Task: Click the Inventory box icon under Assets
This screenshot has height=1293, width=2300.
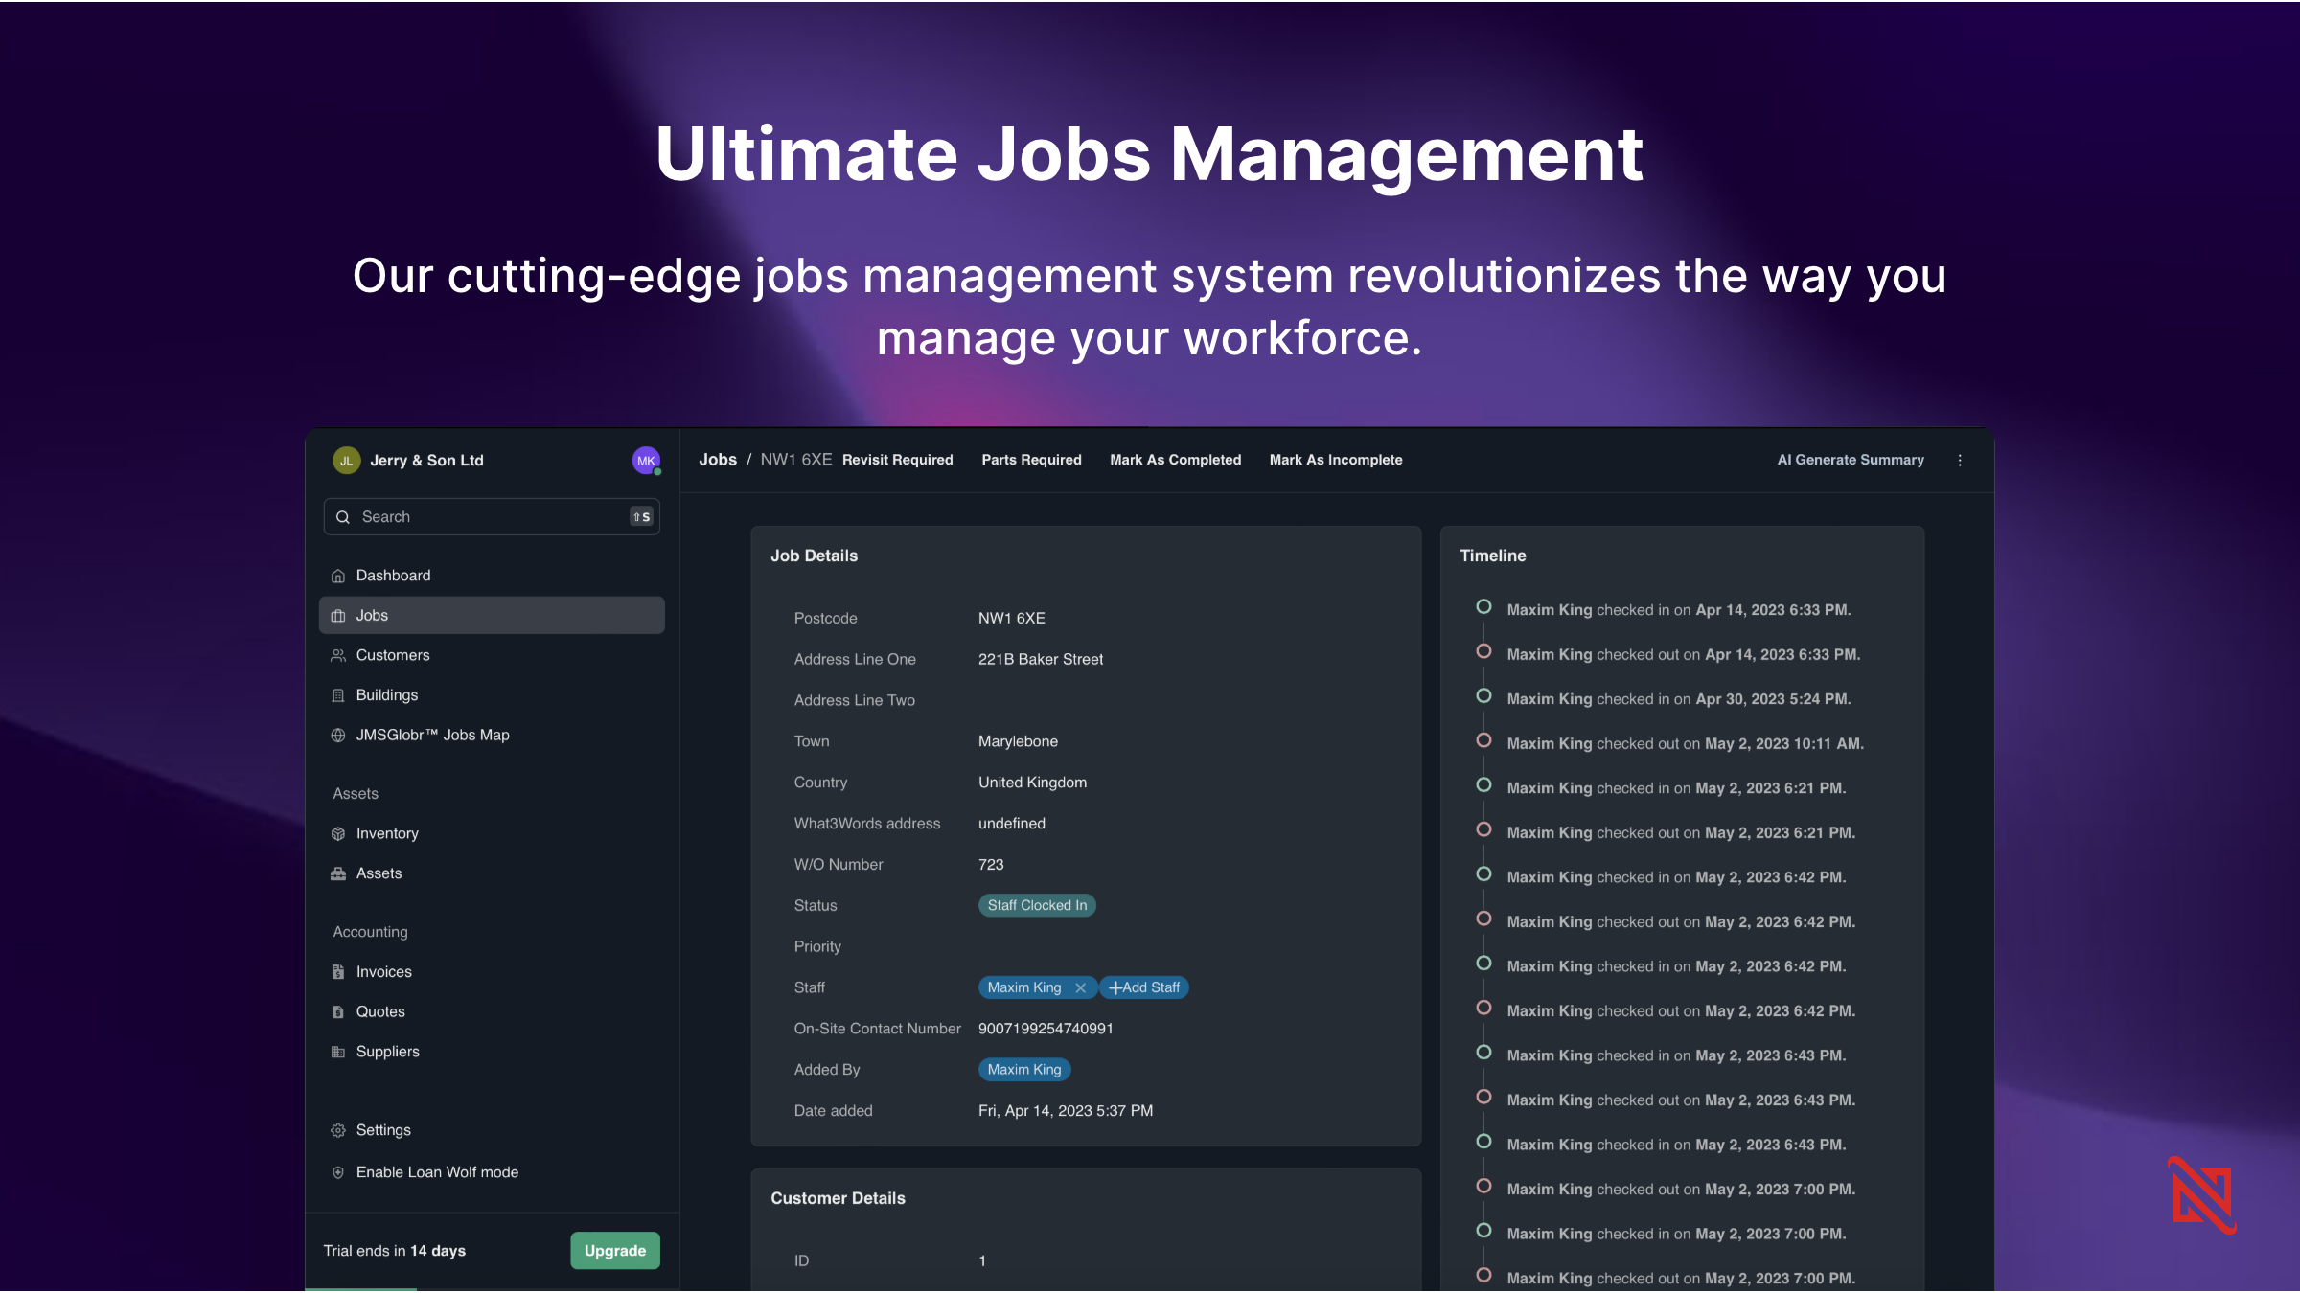Action: [338, 833]
